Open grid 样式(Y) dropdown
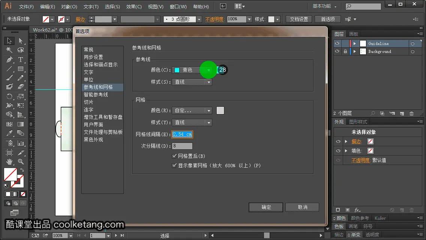 click(192, 123)
